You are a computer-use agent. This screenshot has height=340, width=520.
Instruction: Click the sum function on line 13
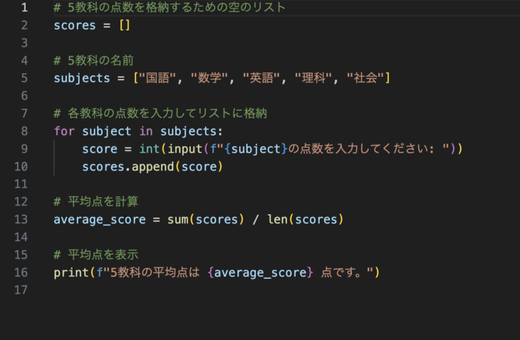point(178,220)
